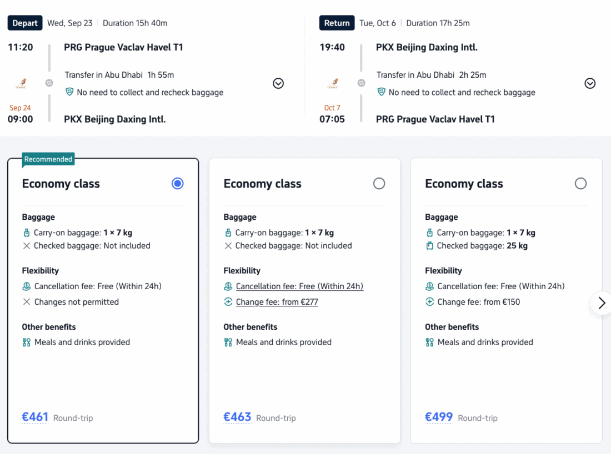Viewport: 611px width, 454px height.
Task: Click the Depart label tab
Action: pyautogui.click(x=25, y=23)
